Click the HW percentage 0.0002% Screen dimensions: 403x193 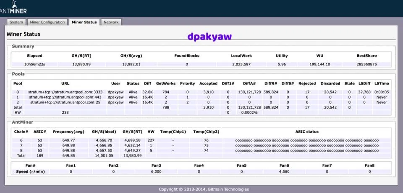(249, 112)
